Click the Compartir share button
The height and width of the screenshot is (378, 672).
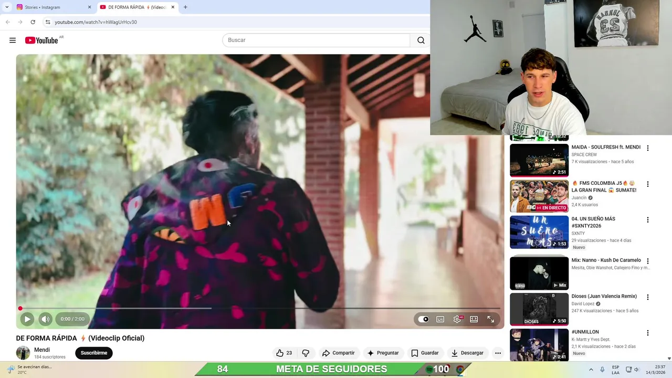point(338,353)
